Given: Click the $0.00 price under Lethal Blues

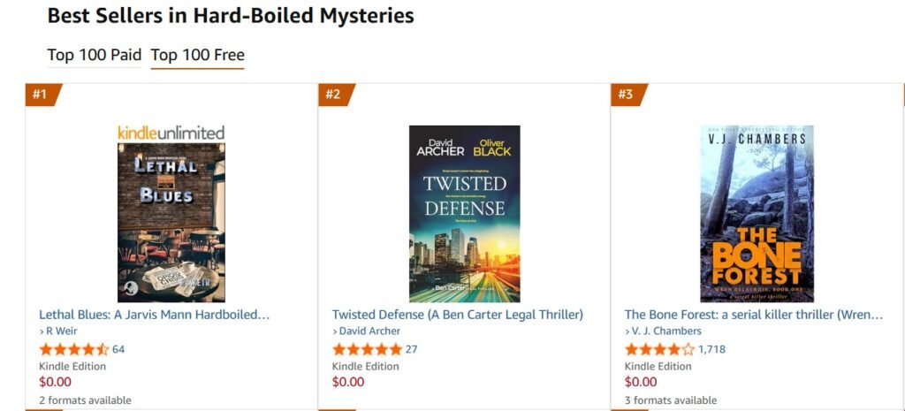Looking at the screenshot, I should (56, 382).
